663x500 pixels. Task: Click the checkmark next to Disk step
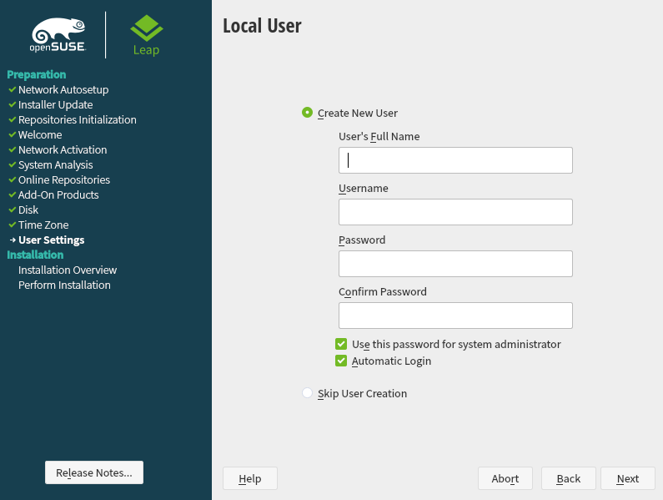tap(12, 210)
